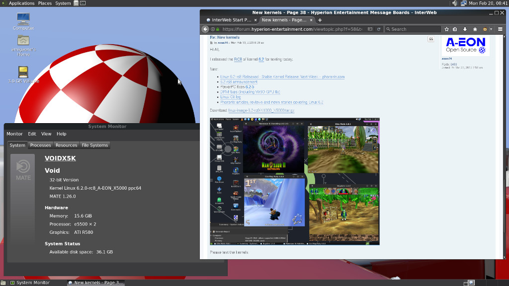Open the Re: New kernels post title

pos(225,37)
